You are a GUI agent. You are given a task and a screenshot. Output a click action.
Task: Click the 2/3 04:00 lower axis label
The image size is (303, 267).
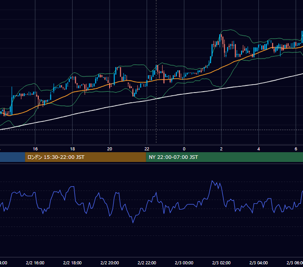click(x=258, y=263)
